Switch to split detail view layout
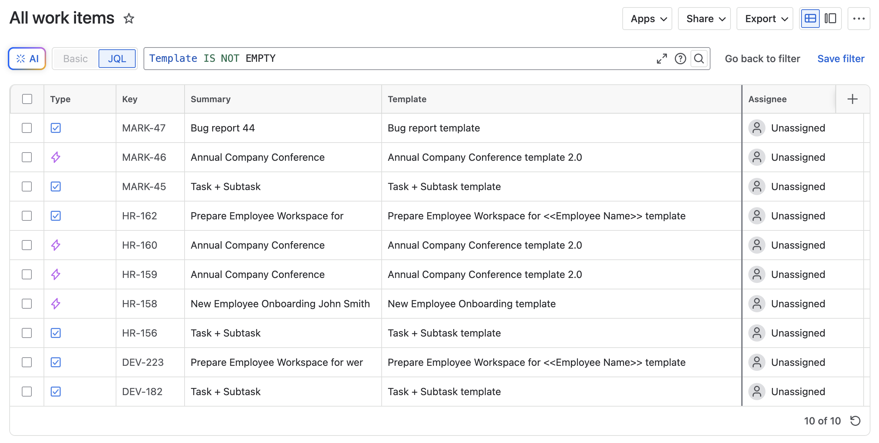The image size is (879, 443). coord(830,19)
